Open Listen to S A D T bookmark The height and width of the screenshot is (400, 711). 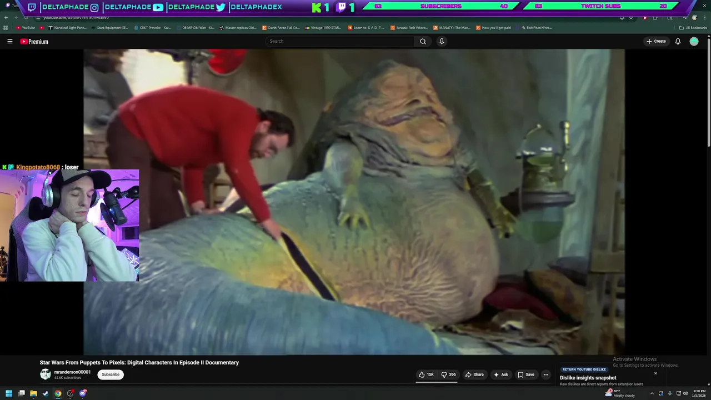pos(367,28)
